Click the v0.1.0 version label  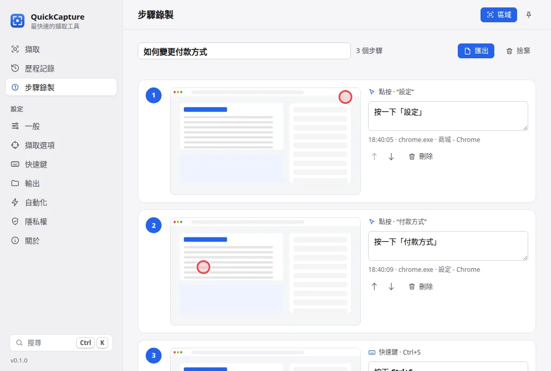19,360
